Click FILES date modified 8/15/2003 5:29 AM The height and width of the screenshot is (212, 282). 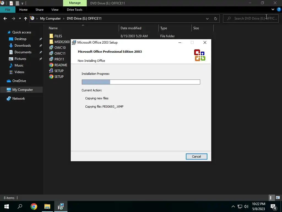pos(134,36)
